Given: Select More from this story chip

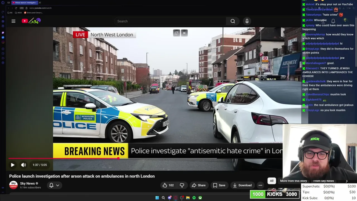Looking at the screenshot, I should 293,181.
